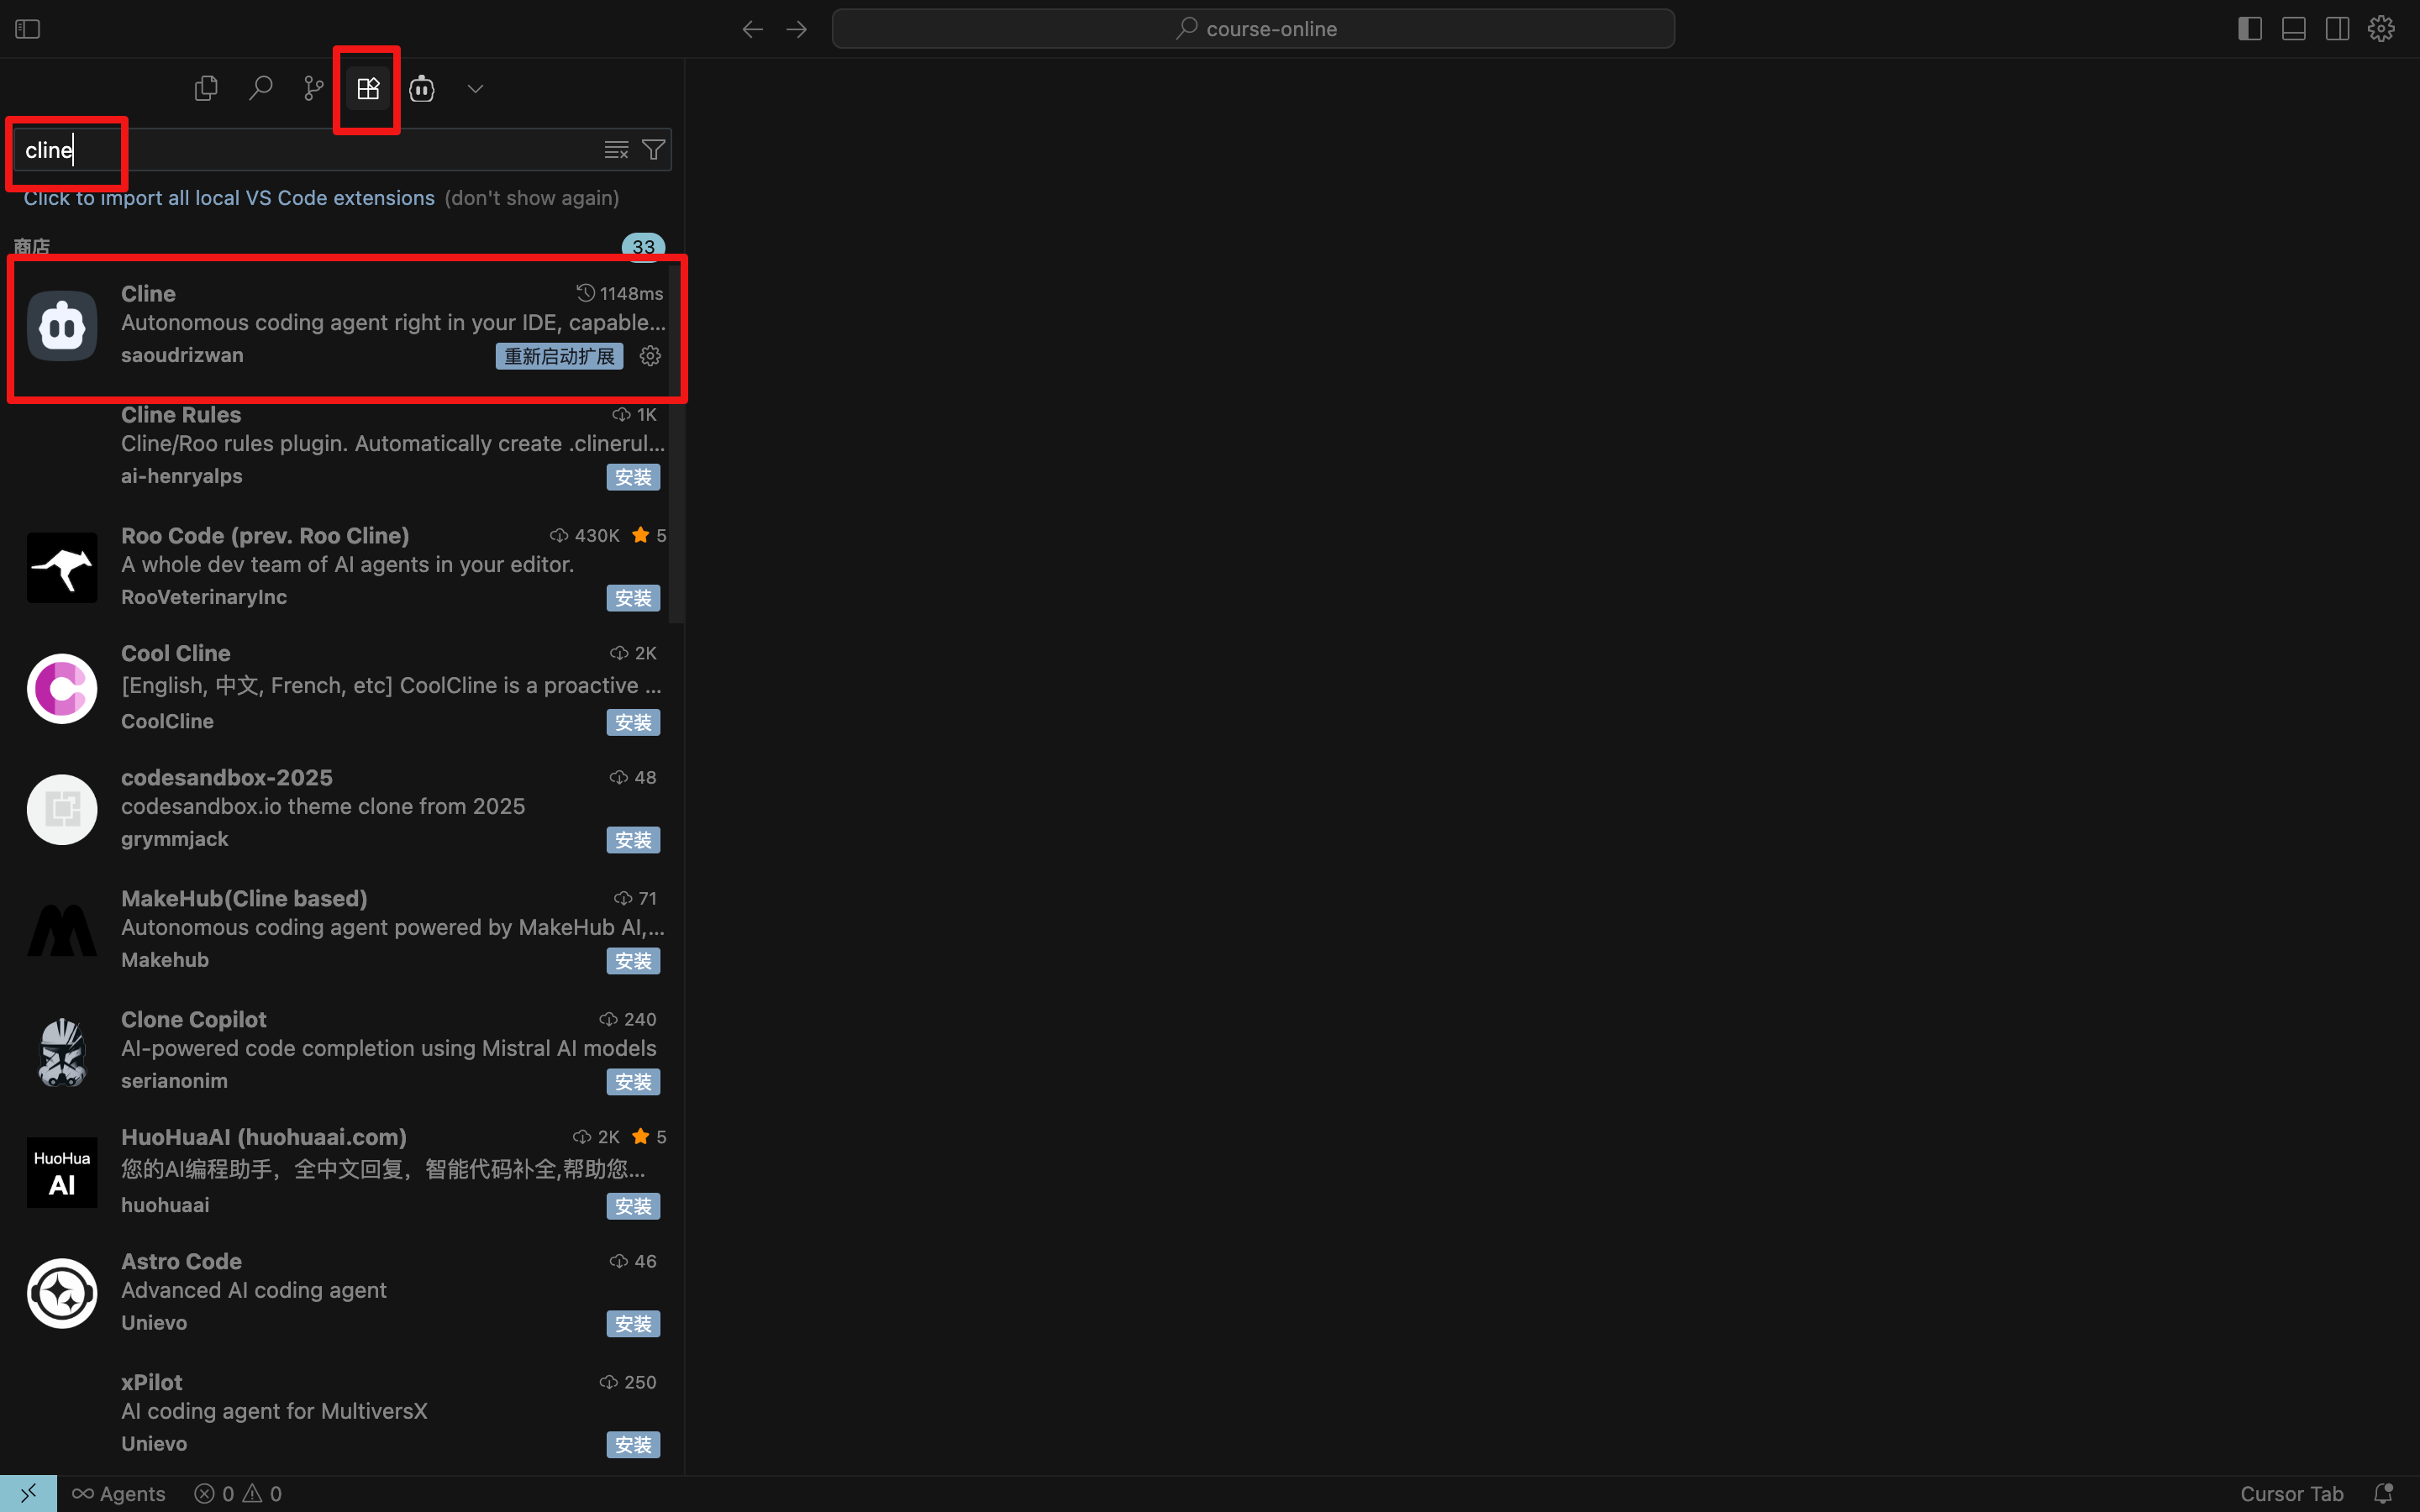Open the Clone Copilot extension title

194,1020
